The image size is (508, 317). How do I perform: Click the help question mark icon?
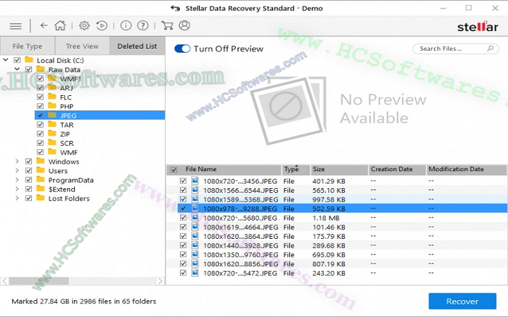(143, 25)
